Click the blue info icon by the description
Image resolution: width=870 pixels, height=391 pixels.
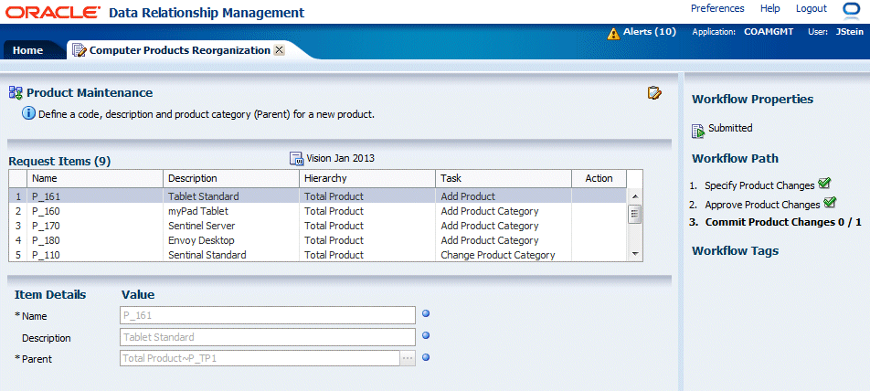pyautogui.click(x=28, y=114)
